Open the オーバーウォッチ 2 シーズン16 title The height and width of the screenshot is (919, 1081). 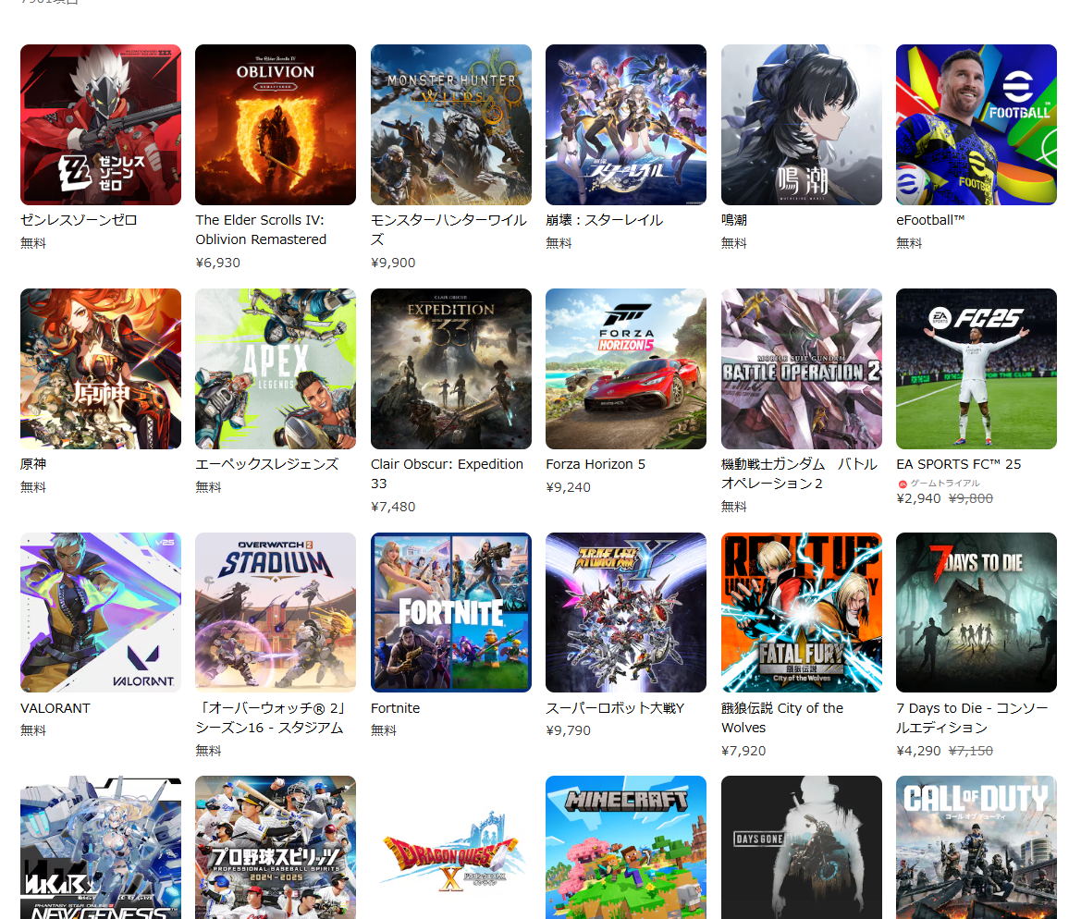point(270,717)
